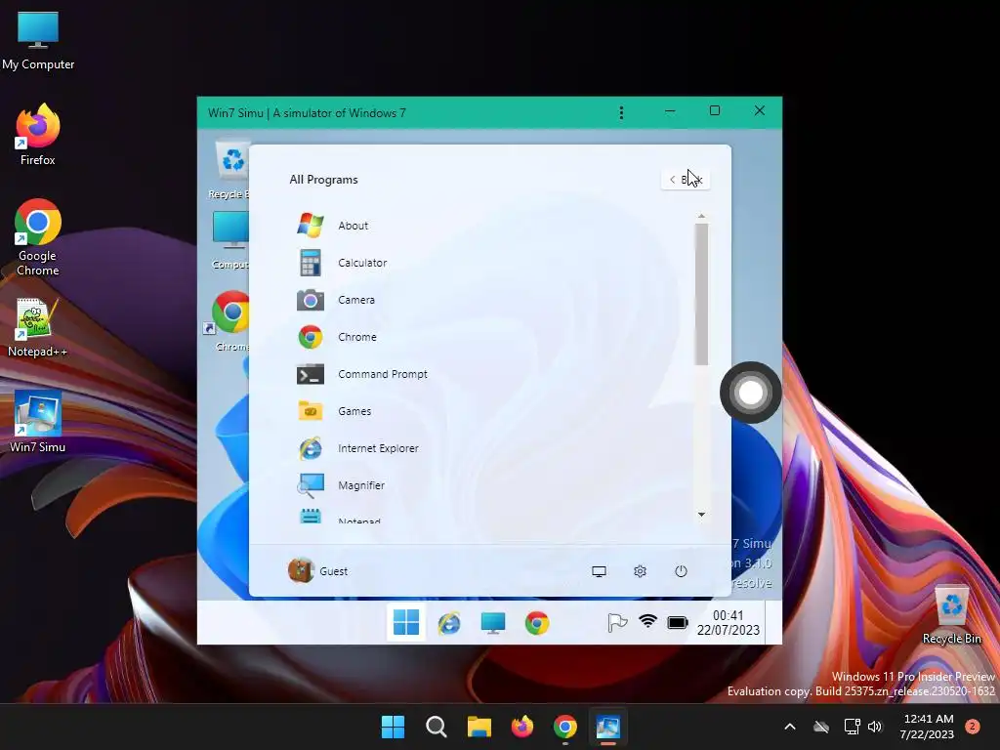Maximize the Win7 Simu window
This screenshot has width=1000, height=750.
click(x=715, y=111)
